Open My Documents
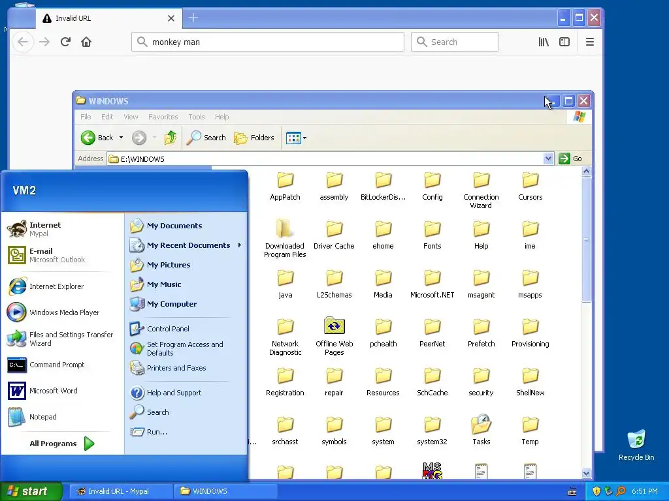The width and height of the screenshot is (669, 501). pyautogui.click(x=186, y=225)
